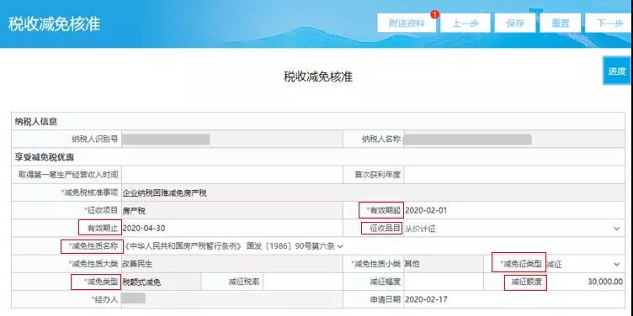Viewport: 633px width, 316px height.
Task: Click the 有效期起 date field
Action: [514, 210]
